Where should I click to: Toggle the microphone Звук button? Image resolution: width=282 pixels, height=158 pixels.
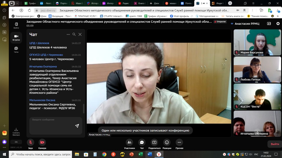coord(30,142)
